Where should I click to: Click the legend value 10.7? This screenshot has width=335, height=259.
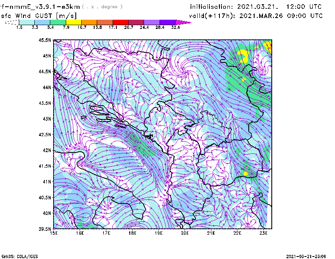point(82,27)
